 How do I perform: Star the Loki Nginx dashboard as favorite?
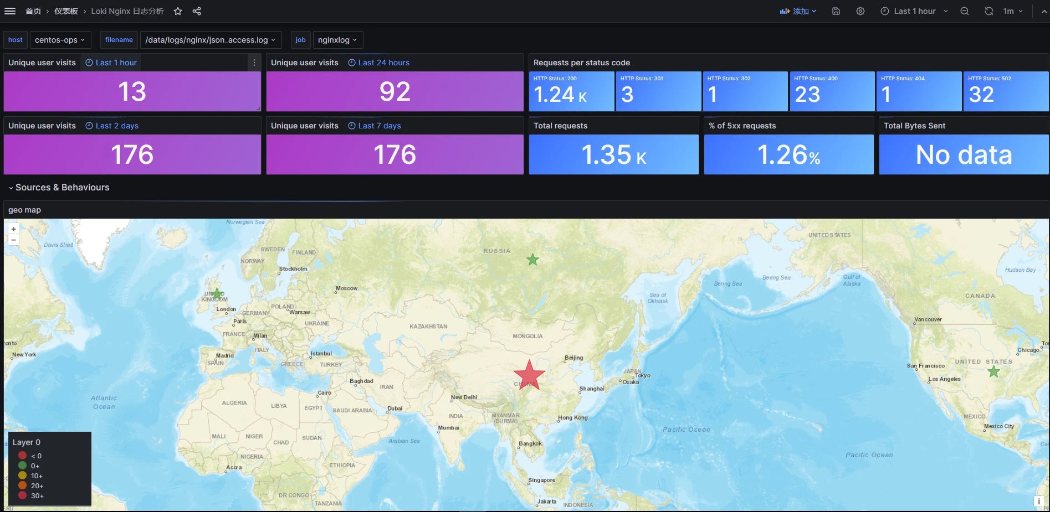tap(178, 11)
